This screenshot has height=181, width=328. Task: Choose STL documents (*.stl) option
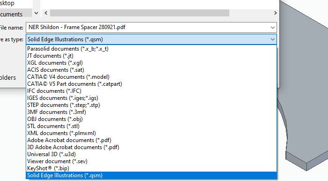[151, 126]
